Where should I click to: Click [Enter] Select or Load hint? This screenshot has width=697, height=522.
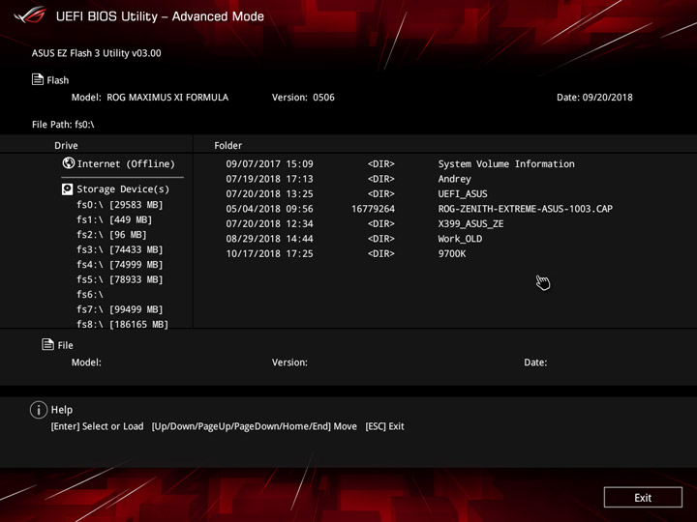tap(97, 426)
